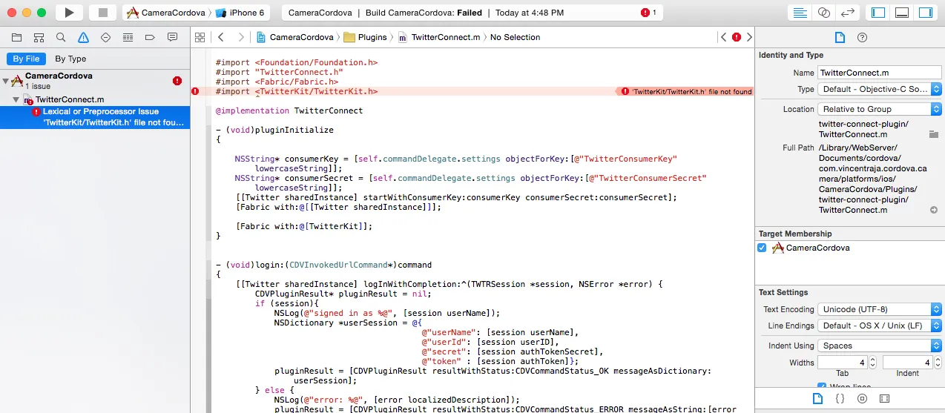Screen dimensions: 945x413
Task: Click the Indent width field
Action: [x=907, y=363]
